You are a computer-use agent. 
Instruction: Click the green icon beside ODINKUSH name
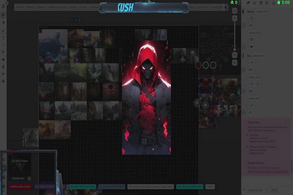(29, 178)
